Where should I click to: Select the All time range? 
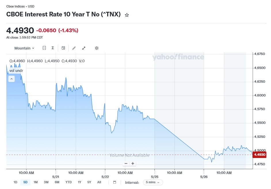point(99,182)
